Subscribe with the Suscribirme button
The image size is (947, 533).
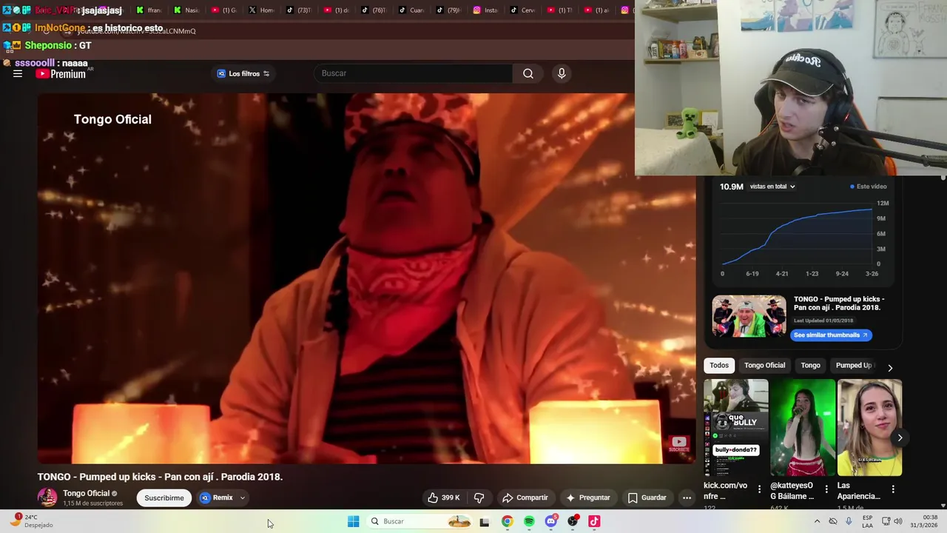(x=164, y=497)
